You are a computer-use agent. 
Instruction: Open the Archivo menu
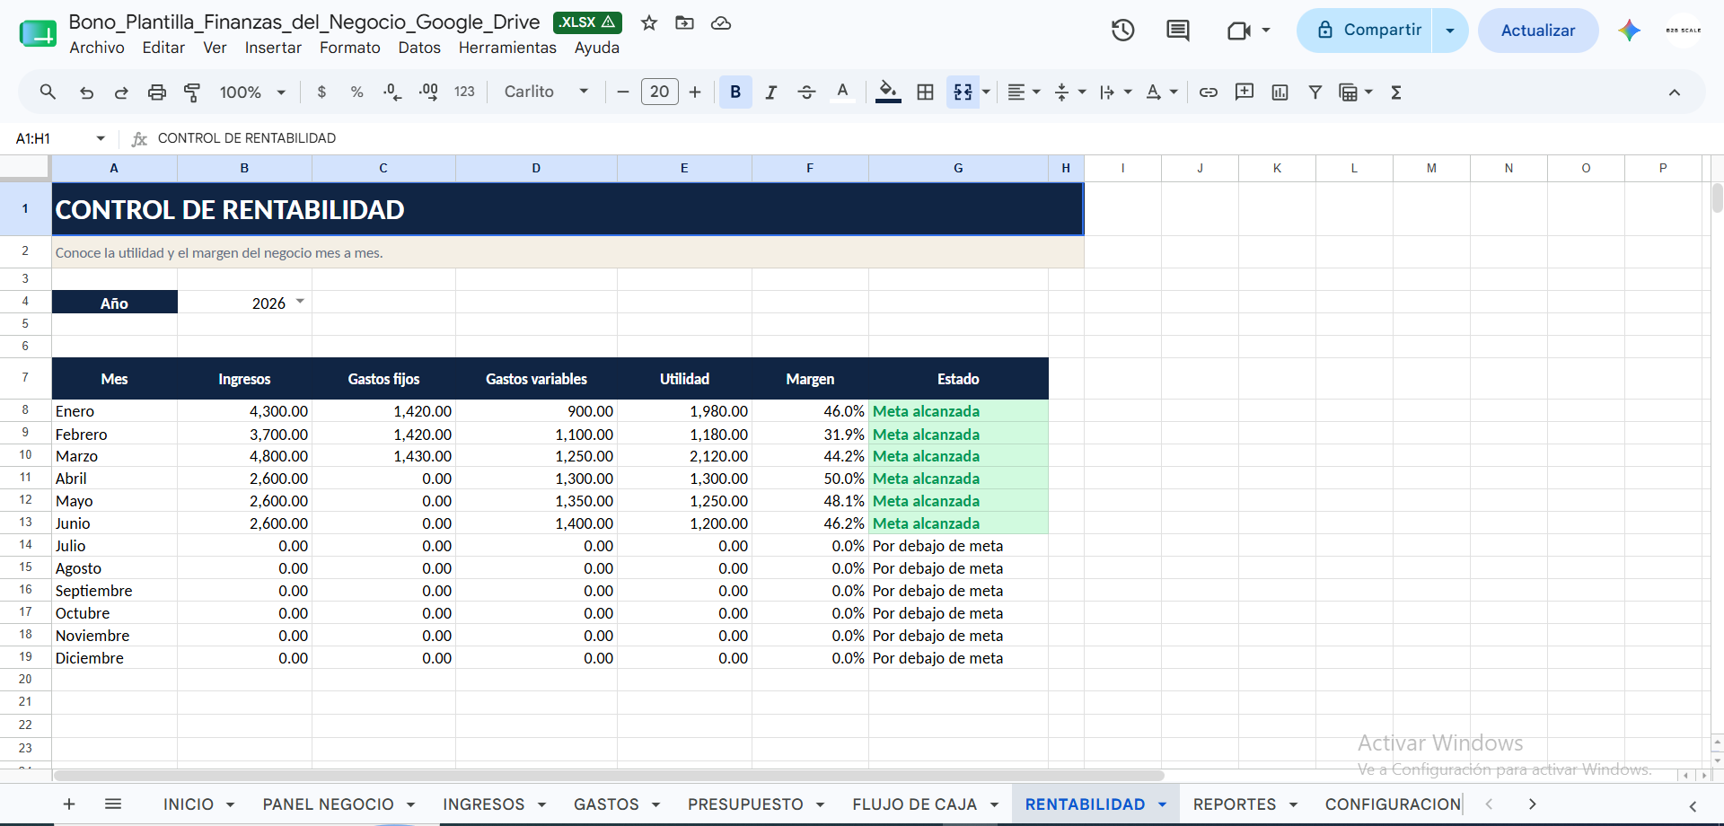pos(97,48)
